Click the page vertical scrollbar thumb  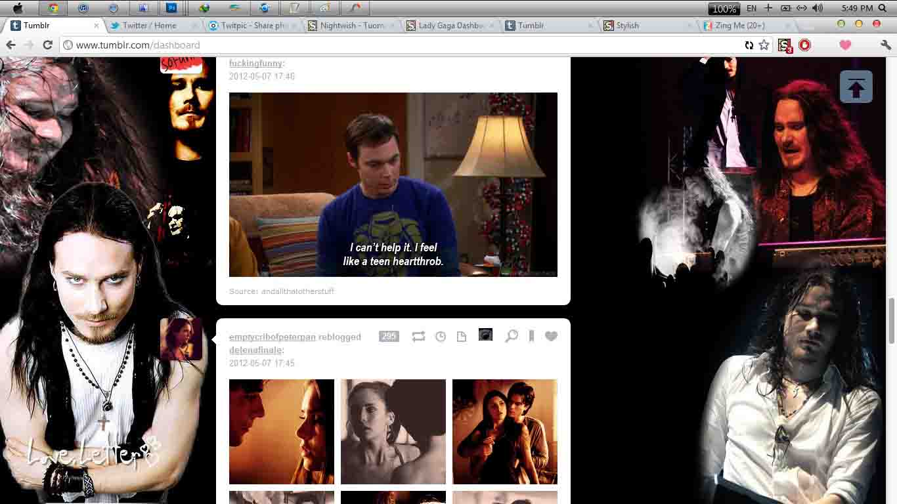pyautogui.click(x=892, y=320)
